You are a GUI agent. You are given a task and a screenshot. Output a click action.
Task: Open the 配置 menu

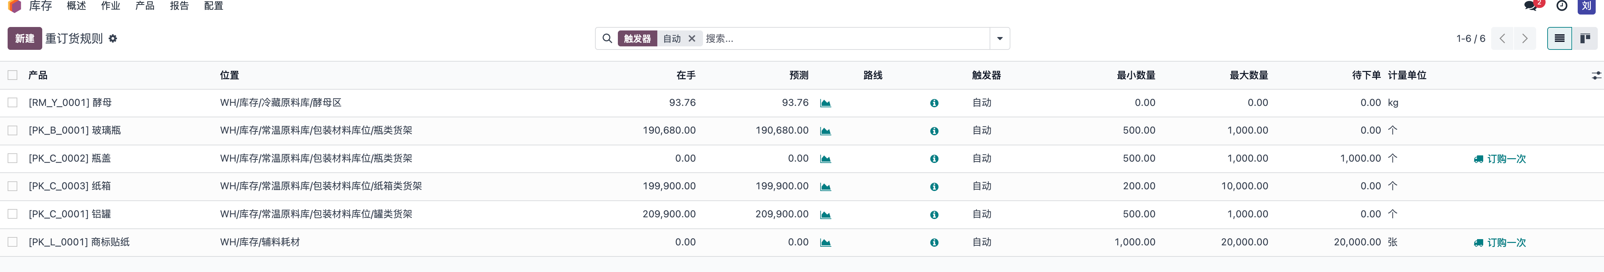point(214,6)
